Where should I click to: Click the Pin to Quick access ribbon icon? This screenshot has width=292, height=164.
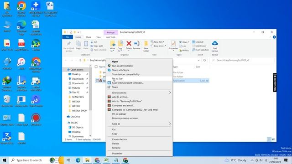click(x=69, y=46)
